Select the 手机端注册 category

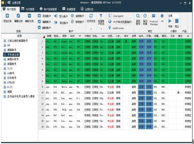(x=11, y=55)
